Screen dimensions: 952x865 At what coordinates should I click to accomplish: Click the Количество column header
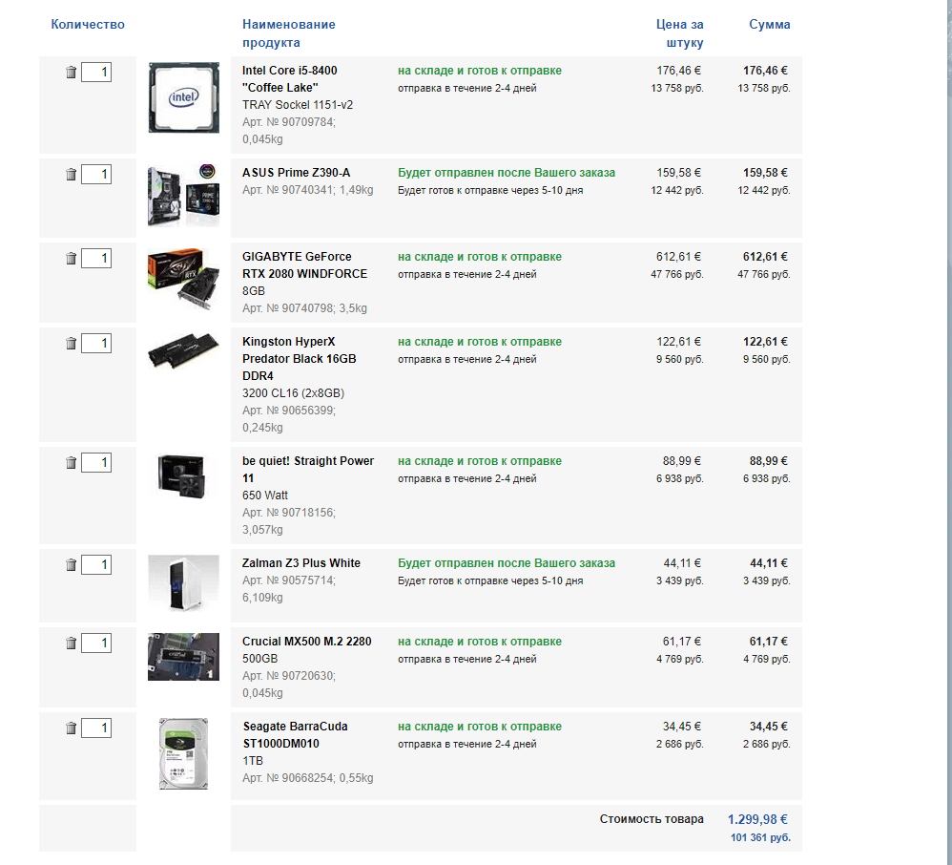click(88, 24)
